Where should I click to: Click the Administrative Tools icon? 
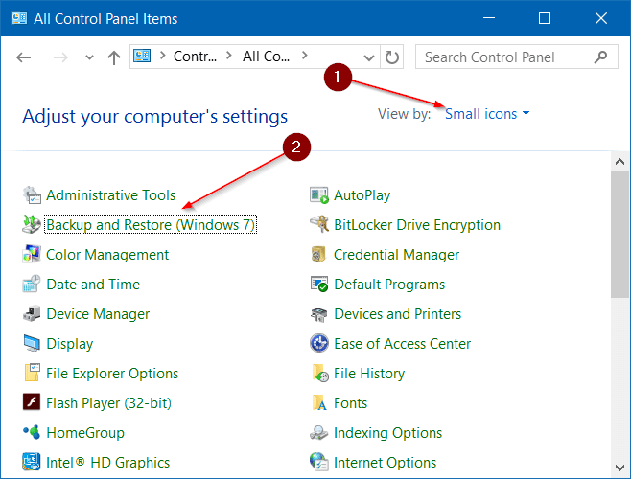pyautogui.click(x=32, y=195)
